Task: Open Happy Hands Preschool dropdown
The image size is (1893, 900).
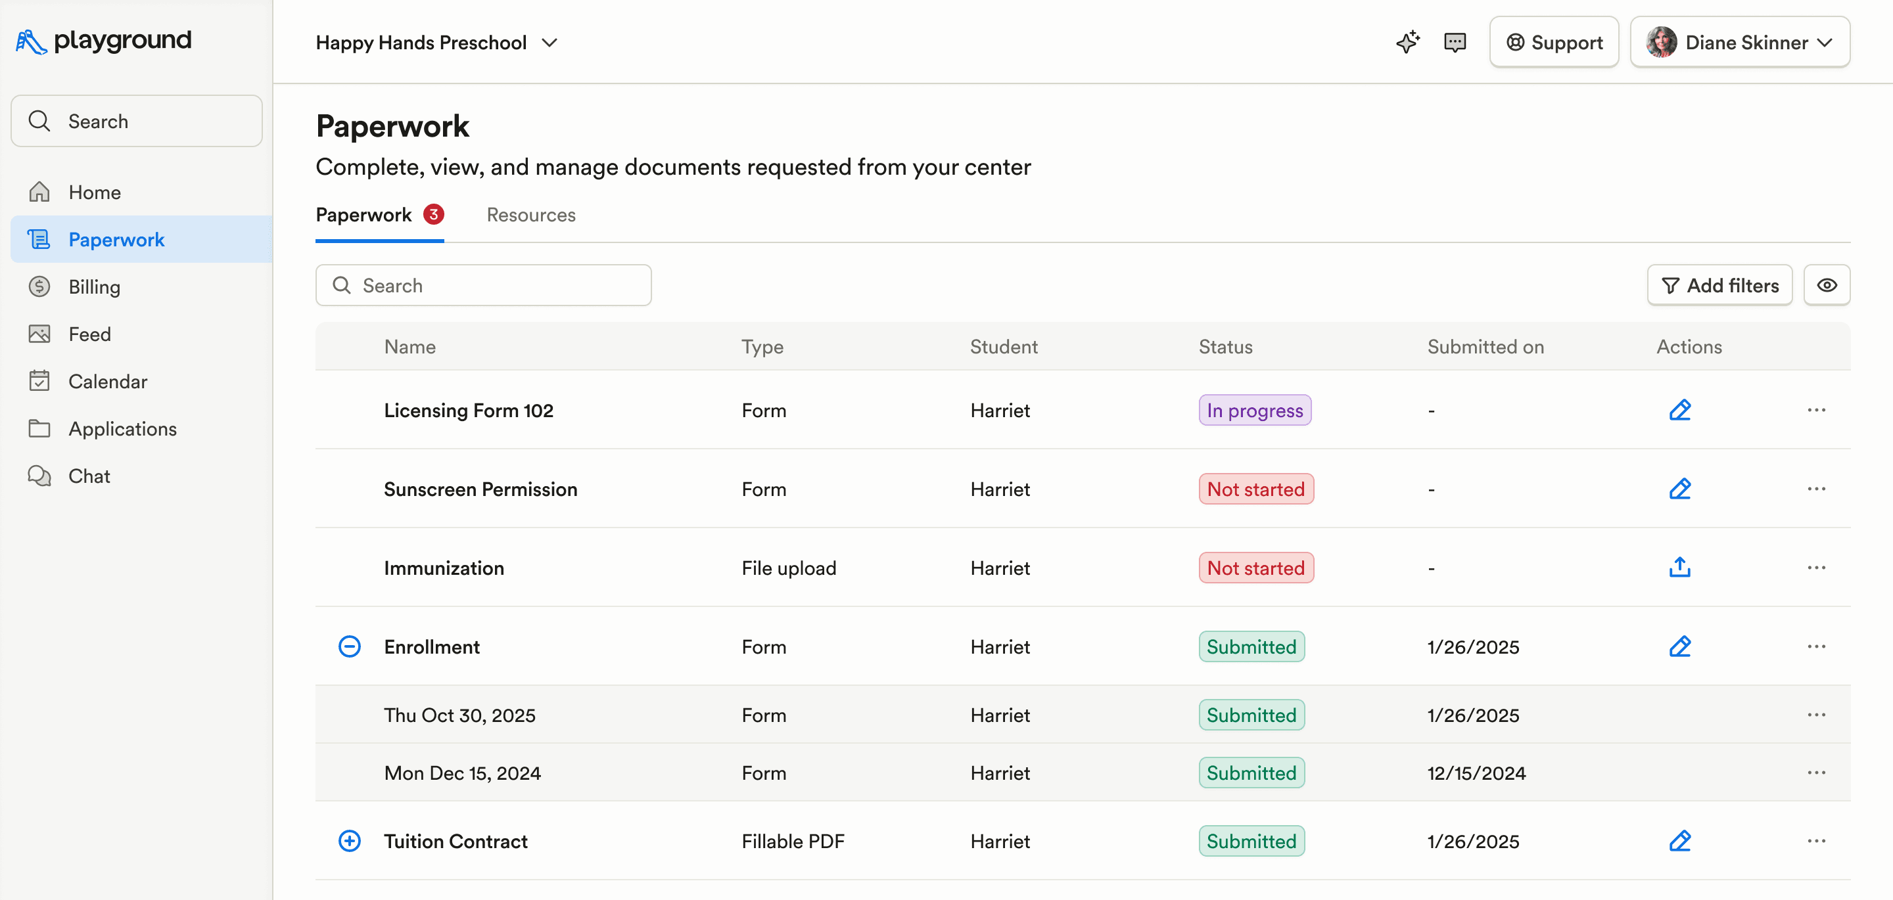Action: click(436, 43)
